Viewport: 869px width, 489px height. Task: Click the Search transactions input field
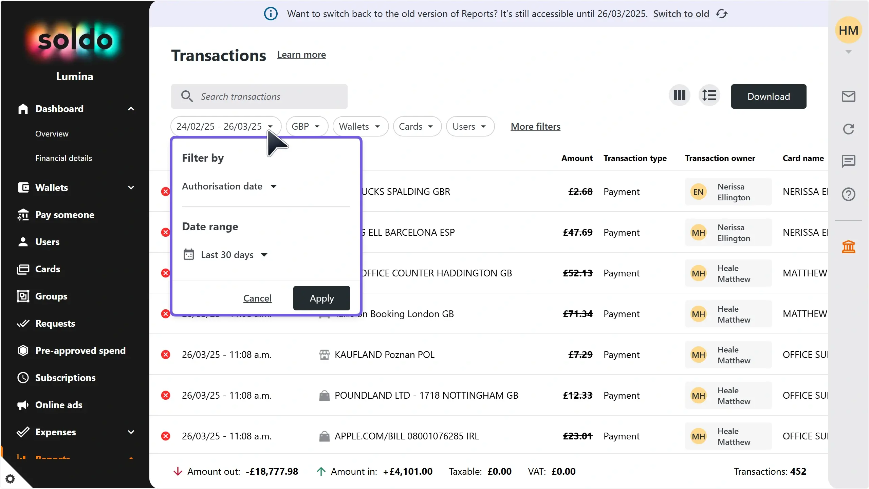pyautogui.click(x=259, y=96)
